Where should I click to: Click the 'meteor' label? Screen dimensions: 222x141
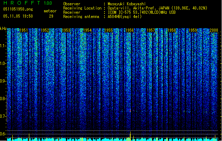pos(50,11)
